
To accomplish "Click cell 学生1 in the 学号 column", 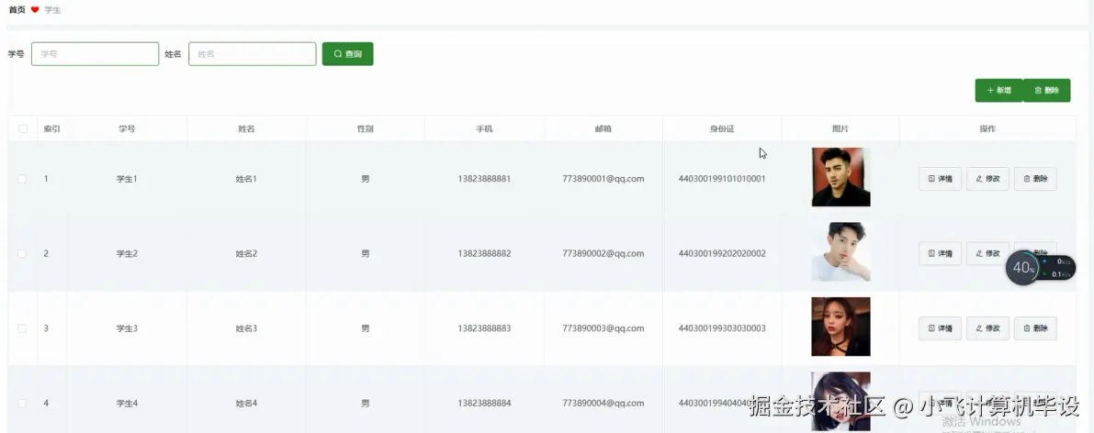I will [127, 179].
